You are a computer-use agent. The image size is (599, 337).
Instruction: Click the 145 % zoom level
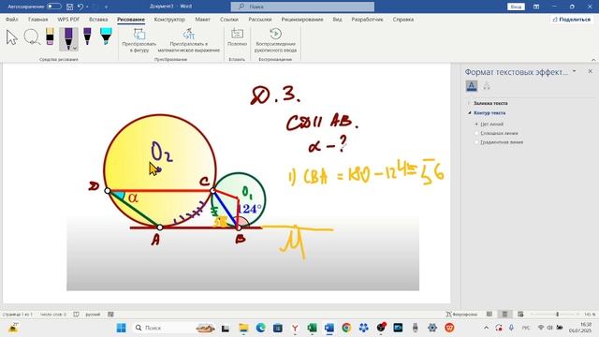(590, 315)
